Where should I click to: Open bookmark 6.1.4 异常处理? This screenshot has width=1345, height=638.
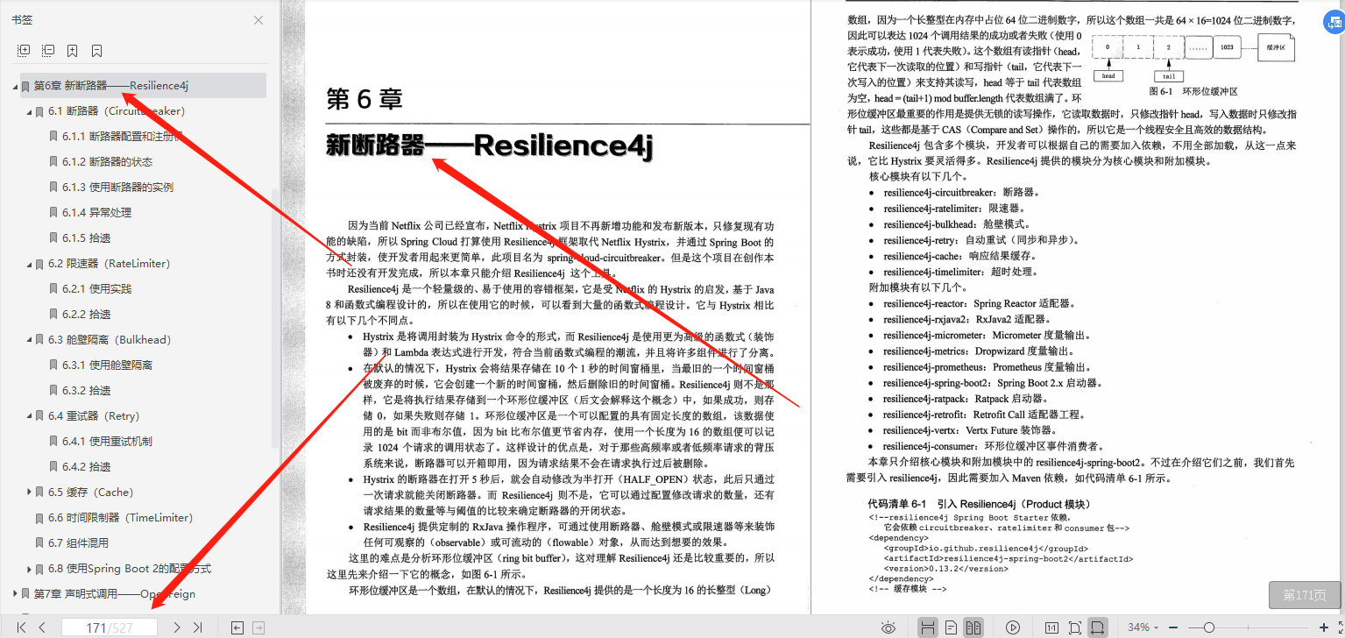(96, 213)
